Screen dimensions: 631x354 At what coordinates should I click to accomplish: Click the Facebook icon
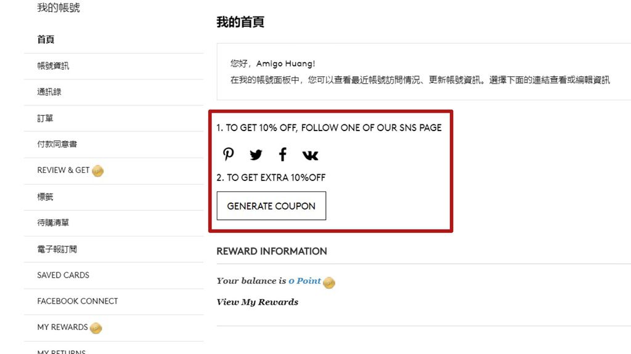[x=283, y=154]
